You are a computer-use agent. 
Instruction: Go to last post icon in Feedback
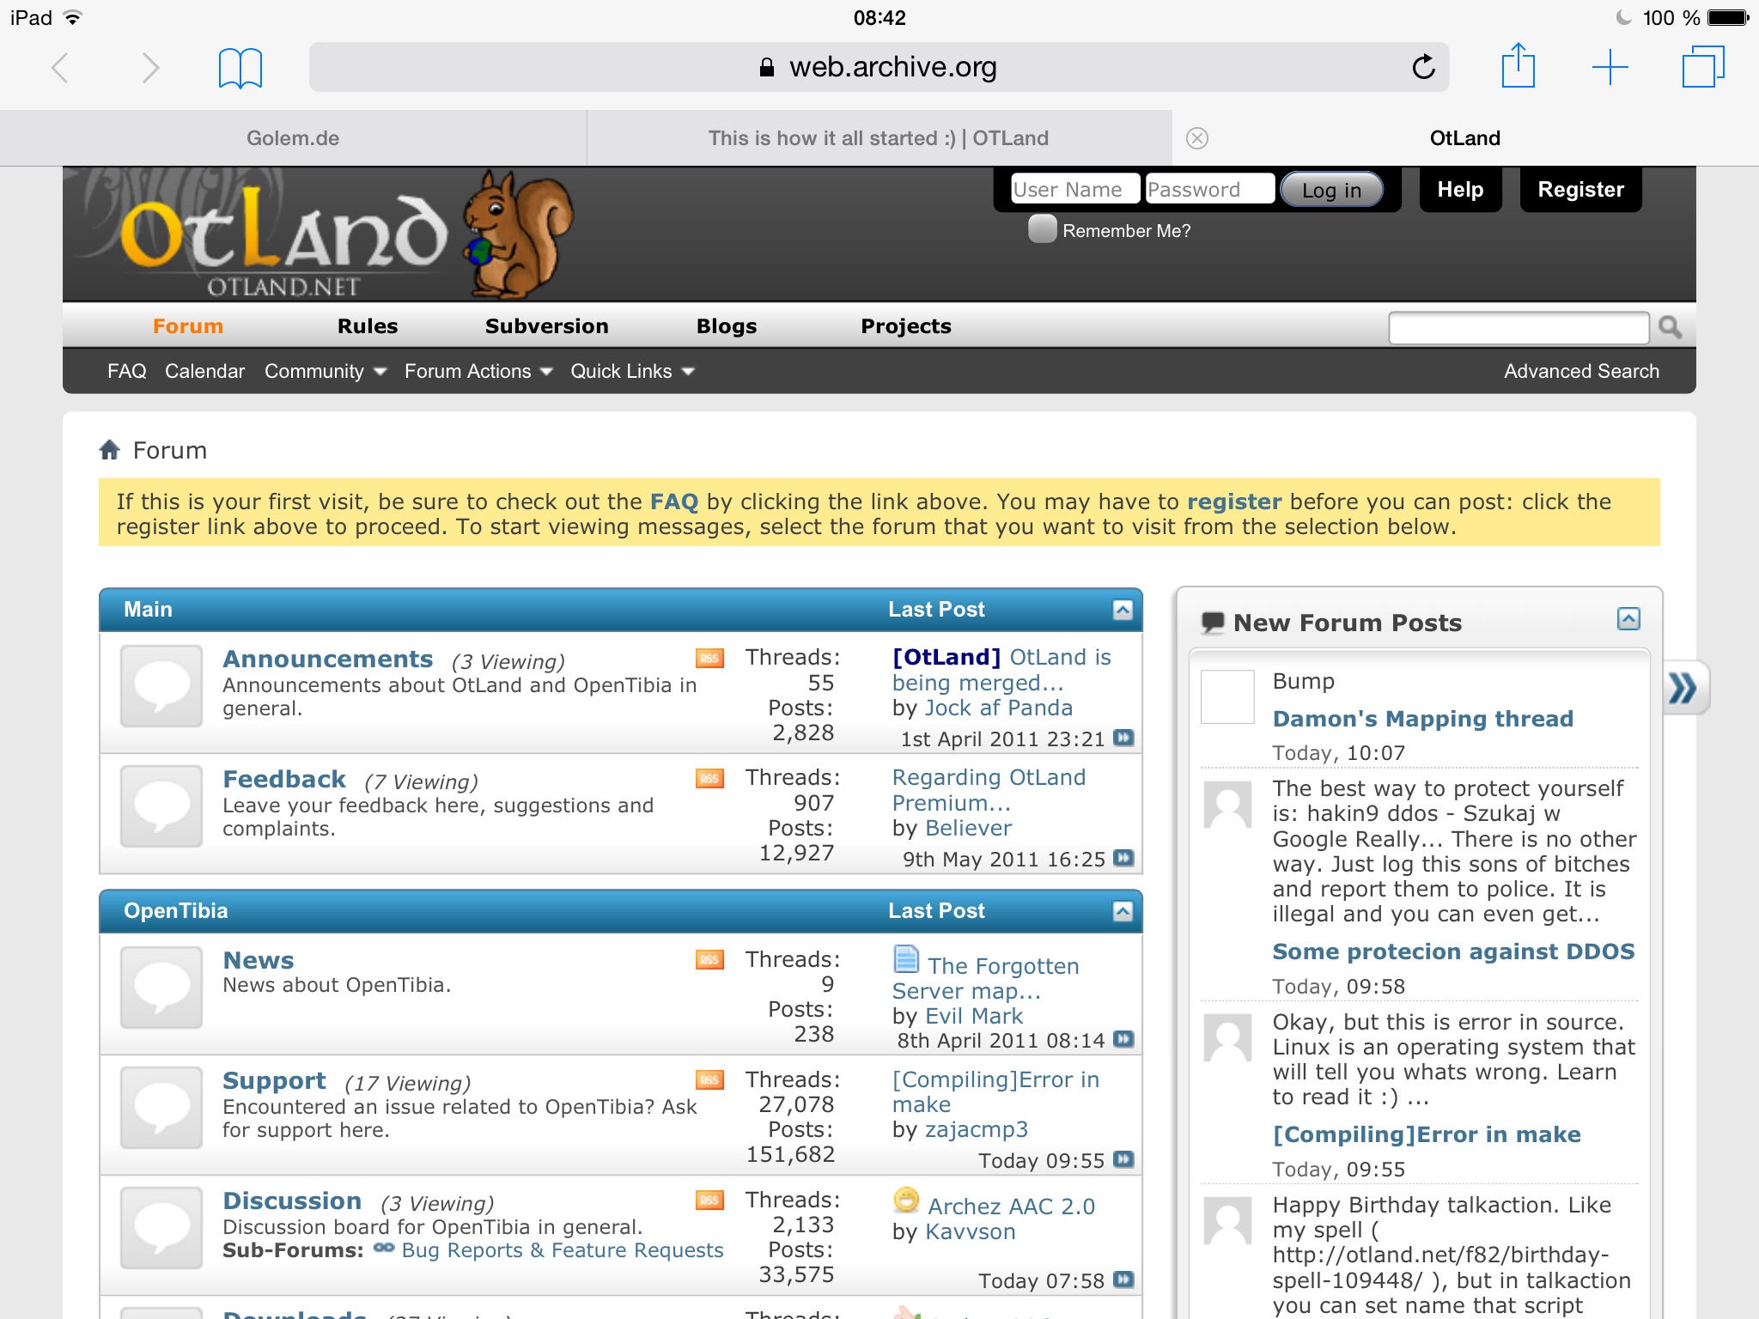coord(1123,858)
